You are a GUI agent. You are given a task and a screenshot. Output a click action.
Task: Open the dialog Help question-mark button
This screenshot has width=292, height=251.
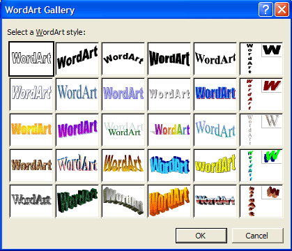click(x=266, y=10)
